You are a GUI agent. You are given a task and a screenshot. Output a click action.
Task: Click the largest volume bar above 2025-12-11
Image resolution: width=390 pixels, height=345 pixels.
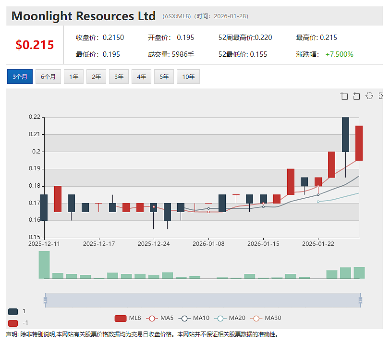point(44,265)
